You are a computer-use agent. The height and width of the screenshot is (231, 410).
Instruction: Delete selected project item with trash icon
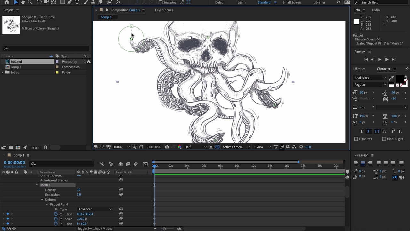click(x=45, y=147)
